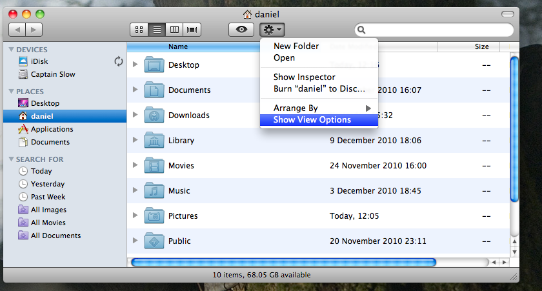Screen dimensions: 542x291
Task: Choose Burn "daniel" to Disc…
Action: tap(319, 89)
